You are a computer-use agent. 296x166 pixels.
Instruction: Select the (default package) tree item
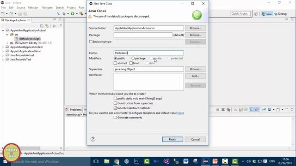28,39
